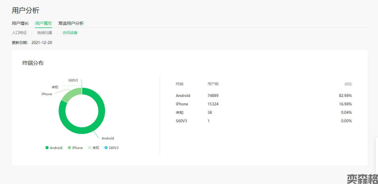Open the 常读用户分析 tab
Image resolution: width=378 pixels, height=184 pixels.
coord(71,23)
